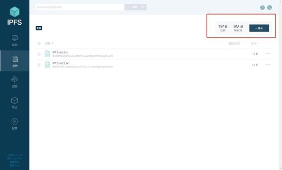Click the size column header
Image resolution: width=282 pixels, height=170 pixels.
[254, 44]
